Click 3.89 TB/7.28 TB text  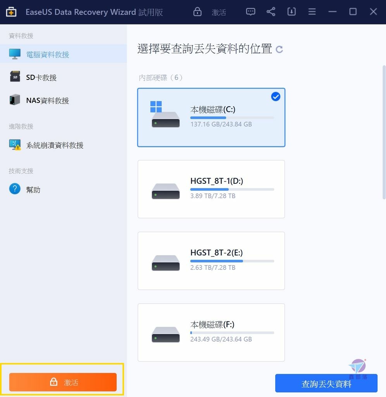point(213,196)
